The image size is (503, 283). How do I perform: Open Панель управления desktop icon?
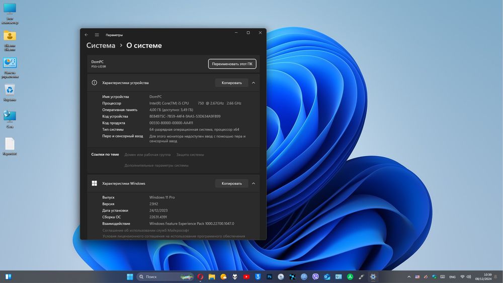point(10,68)
